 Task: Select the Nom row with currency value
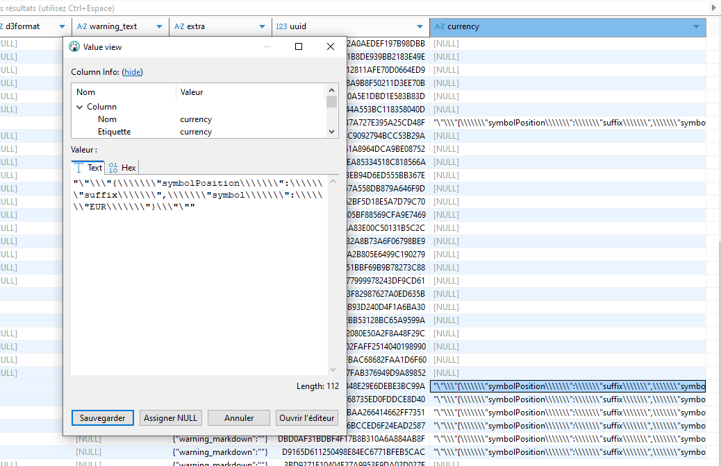pyautogui.click(x=198, y=119)
